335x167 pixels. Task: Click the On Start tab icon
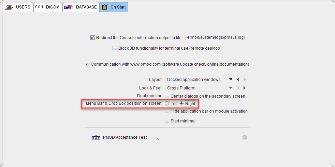104,7
